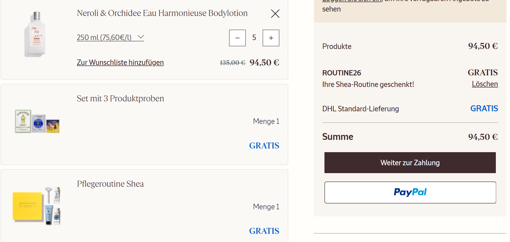Image resolution: width=510 pixels, height=242 pixels.
Task: Click the crossed-out 135,00 € price
Action: (232, 63)
